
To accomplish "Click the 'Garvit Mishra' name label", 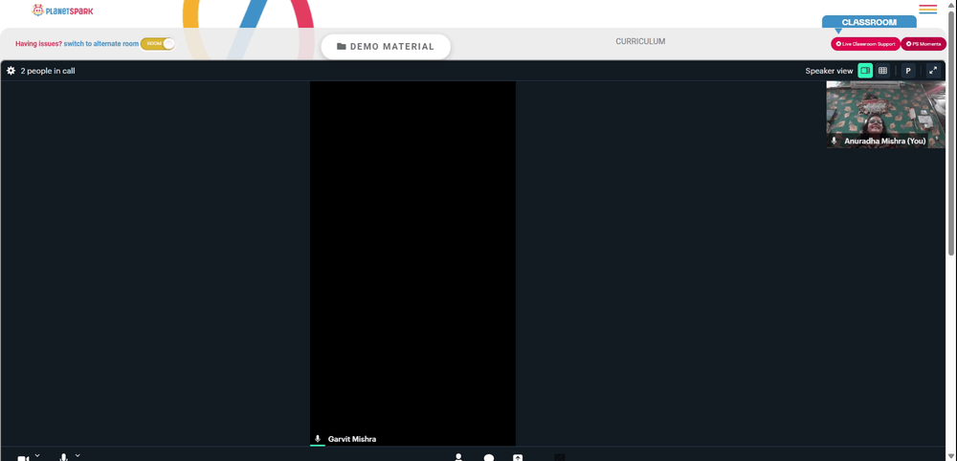I will pos(352,439).
